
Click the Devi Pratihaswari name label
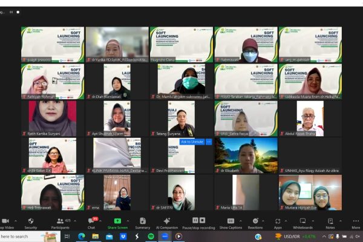(170, 171)
